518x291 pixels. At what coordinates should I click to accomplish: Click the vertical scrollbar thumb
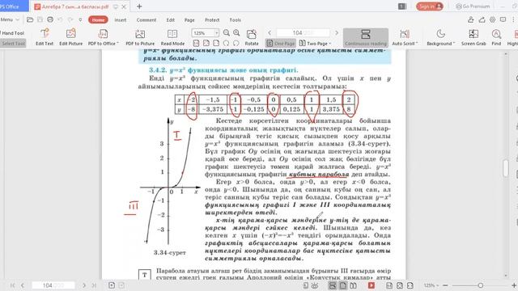point(506,168)
